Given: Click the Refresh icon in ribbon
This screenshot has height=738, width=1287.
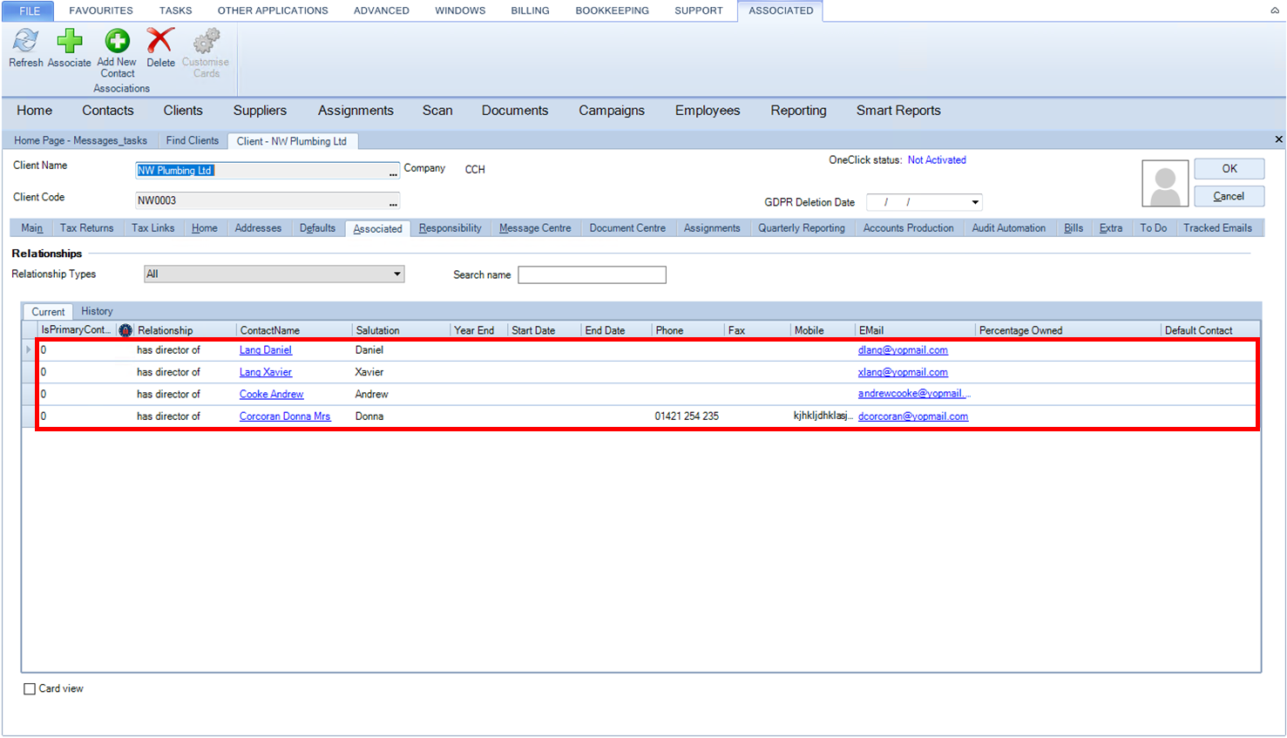Looking at the screenshot, I should tap(25, 41).
